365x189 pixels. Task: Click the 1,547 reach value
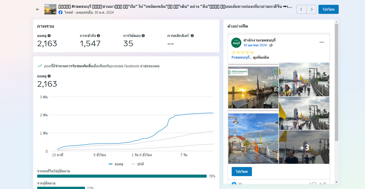(90, 44)
